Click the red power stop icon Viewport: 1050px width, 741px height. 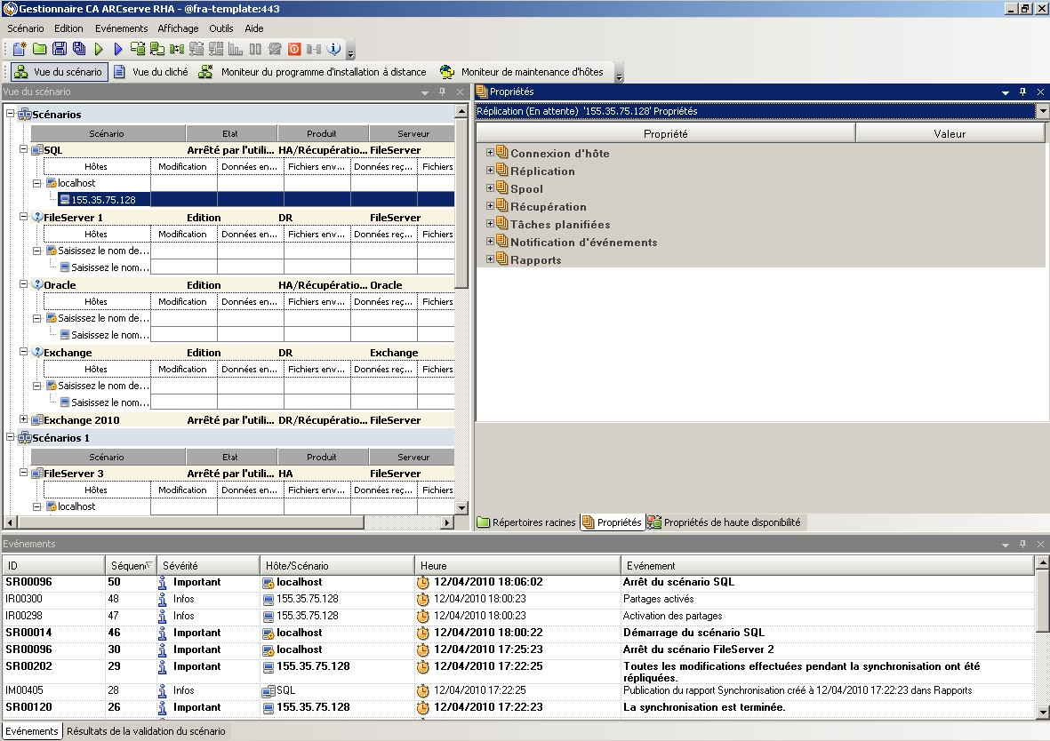[294, 49]
